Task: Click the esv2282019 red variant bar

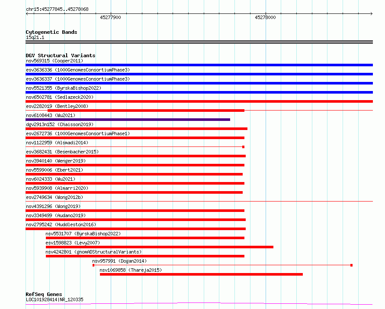Action: click(146, 111)
